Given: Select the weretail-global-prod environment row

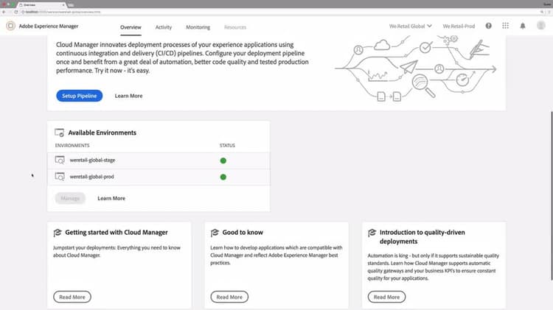Looking at the screenshot, I should [159, 177].
